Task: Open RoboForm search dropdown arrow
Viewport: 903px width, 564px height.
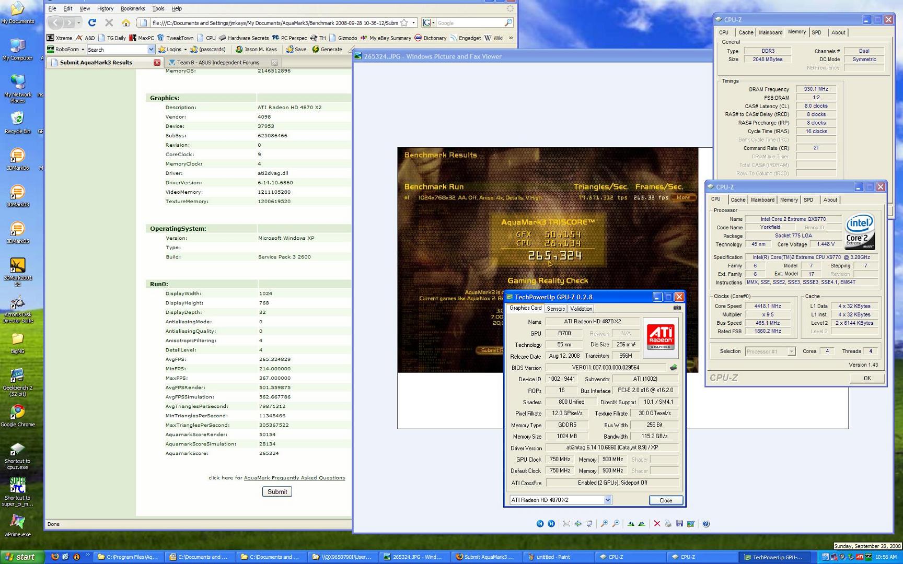Action: pyautogui.click(x=151, y=50)
